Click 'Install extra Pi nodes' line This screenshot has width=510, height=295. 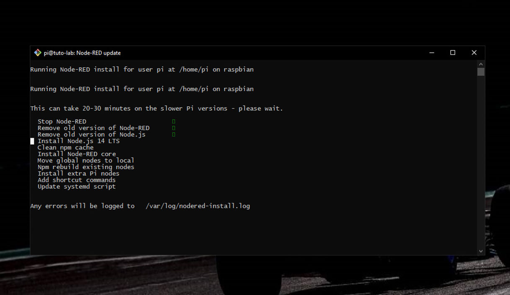pos(79,173)
